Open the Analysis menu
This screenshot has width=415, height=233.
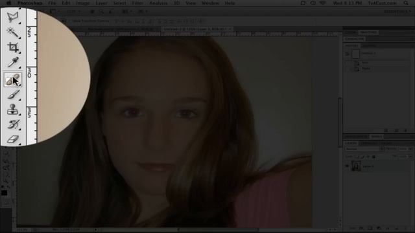(x=158, y=3)
